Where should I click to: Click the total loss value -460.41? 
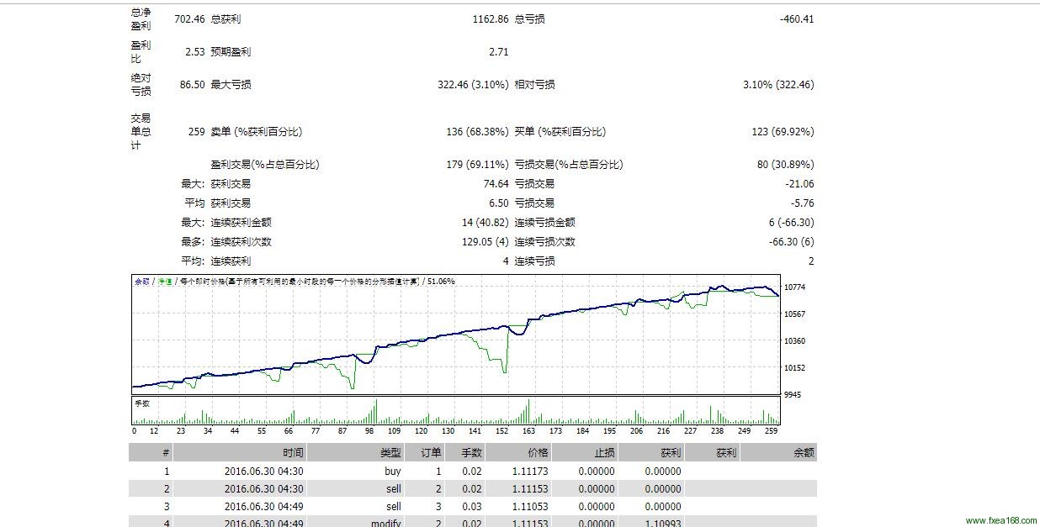[797, 18]
